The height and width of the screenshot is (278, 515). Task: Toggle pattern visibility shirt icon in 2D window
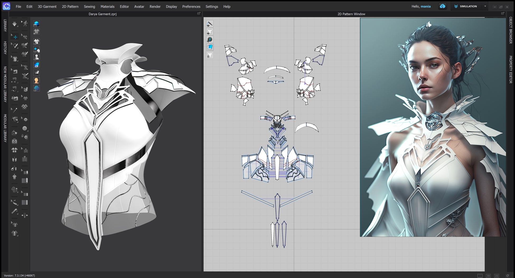210,32
